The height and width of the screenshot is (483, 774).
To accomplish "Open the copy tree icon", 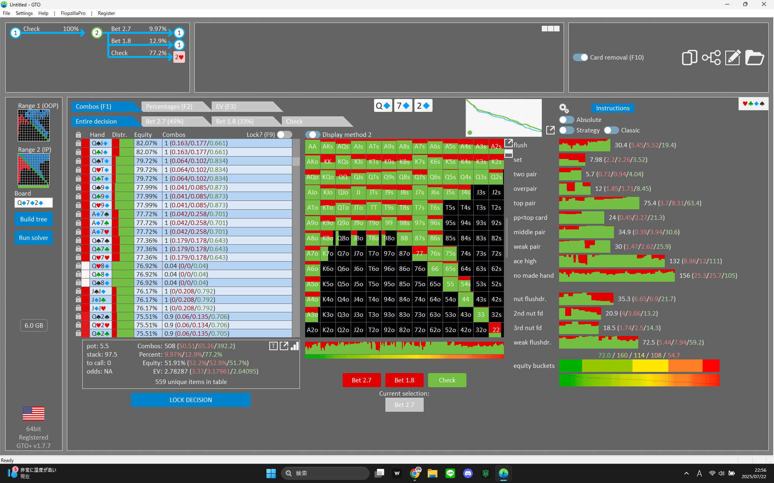I will click(689, 58).
